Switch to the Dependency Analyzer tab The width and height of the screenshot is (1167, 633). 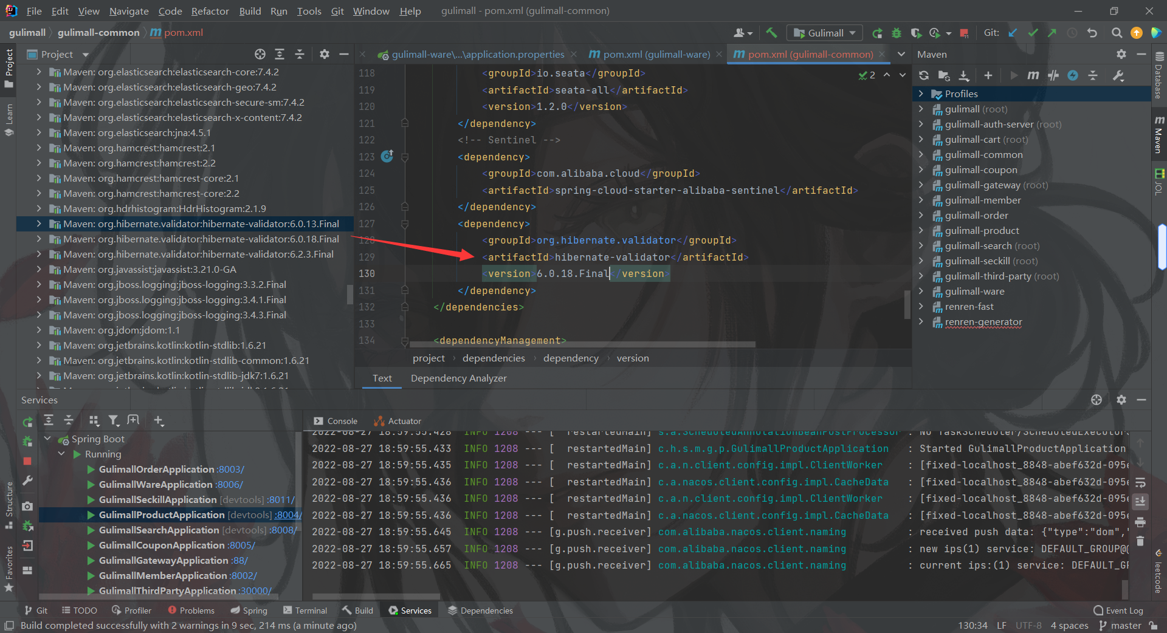pos(458,378)
